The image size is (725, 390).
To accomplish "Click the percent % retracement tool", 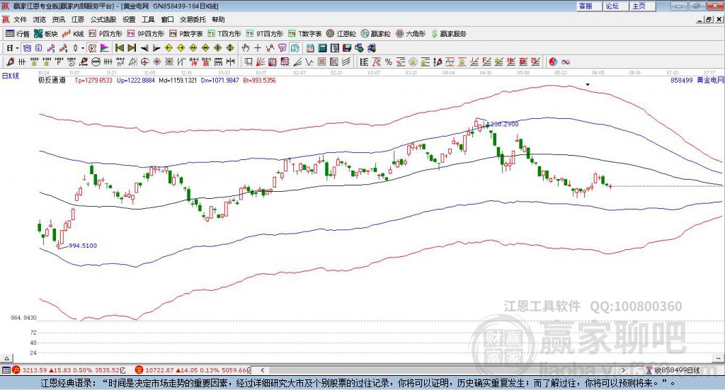I will tap(389, 62).
